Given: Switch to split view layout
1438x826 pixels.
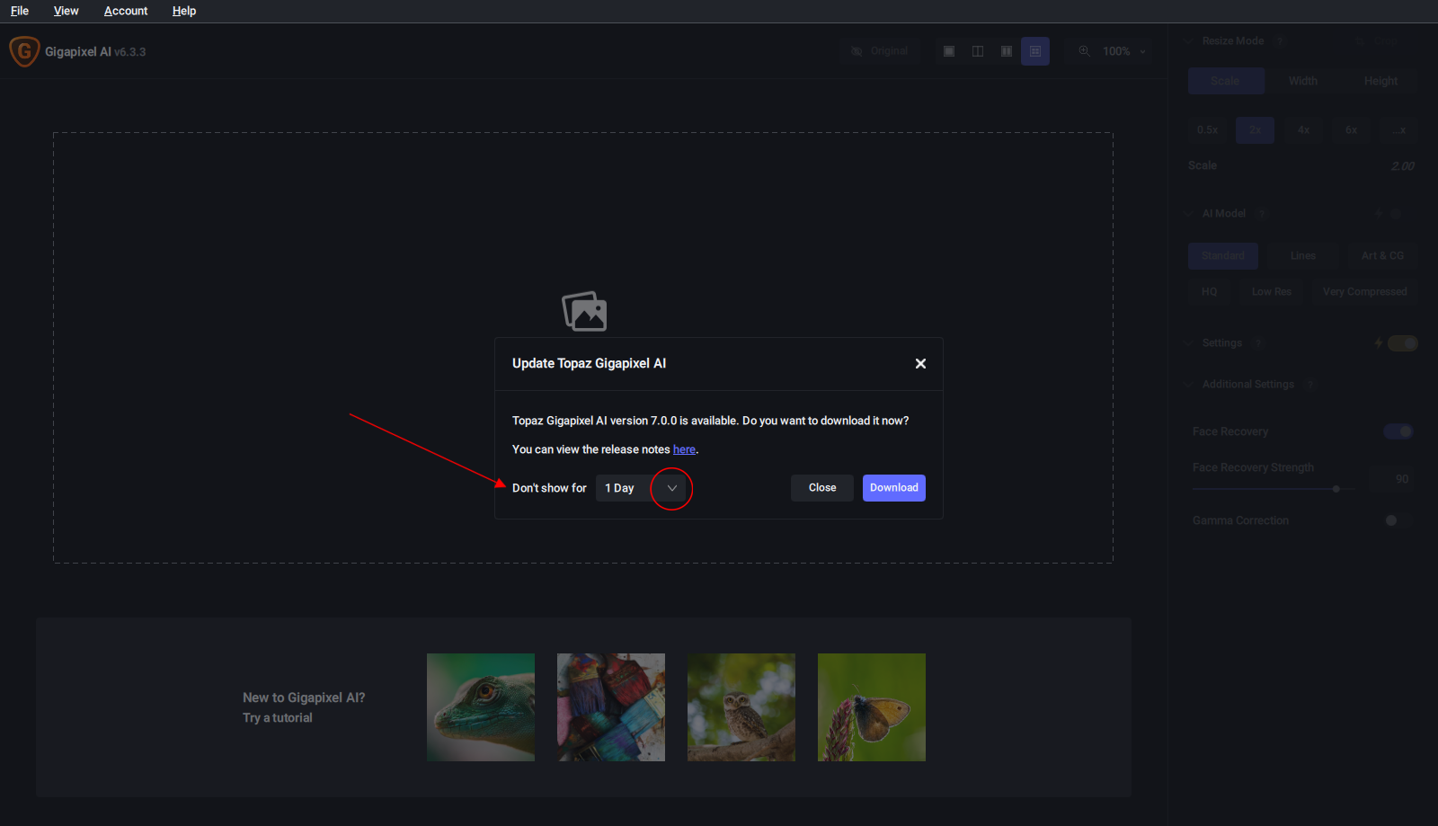Looking at the screenshot, I should pyautogui.click(x=978, y=51).
